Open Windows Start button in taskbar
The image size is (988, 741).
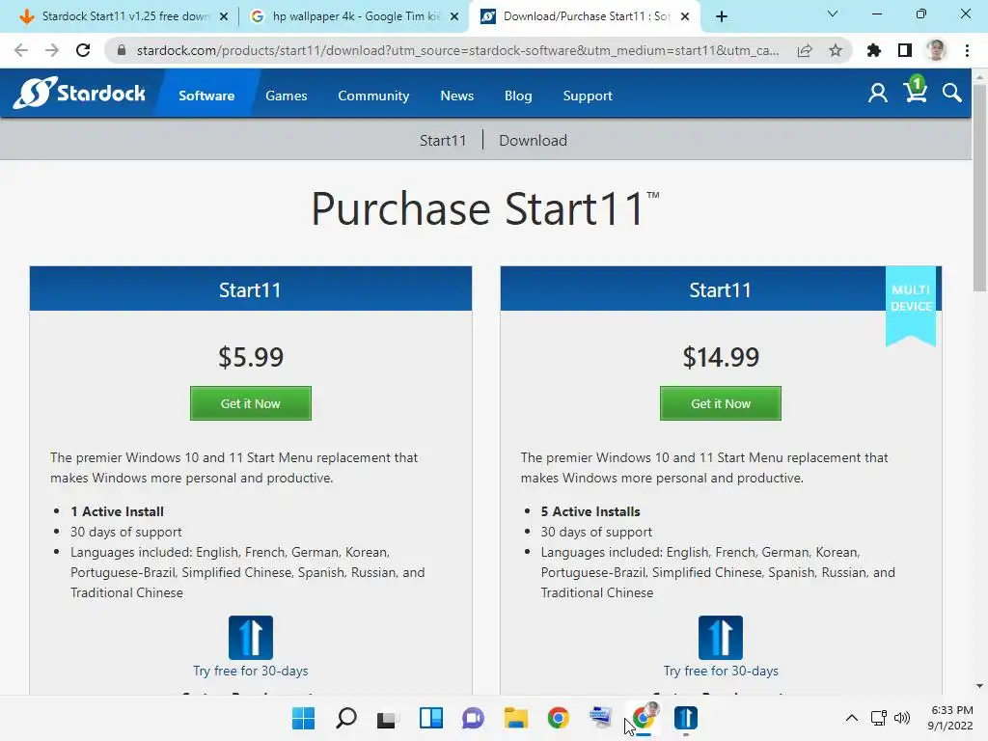tap(304, 718)
